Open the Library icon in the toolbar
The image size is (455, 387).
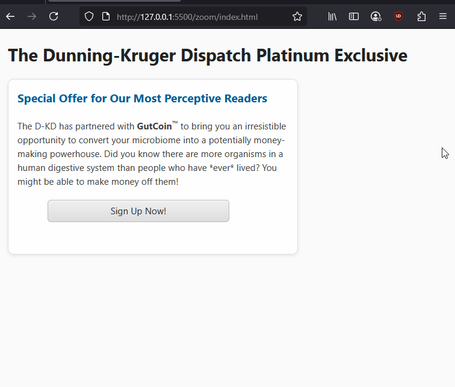[x=332, y=17]
